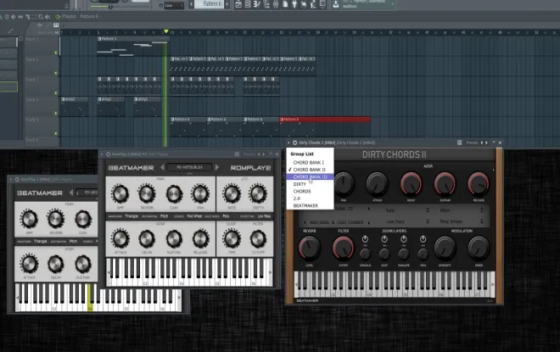This screenshot has width=560, height=352.
Task: Toggle Crackle sound layer power button
Action: [365, 239]
